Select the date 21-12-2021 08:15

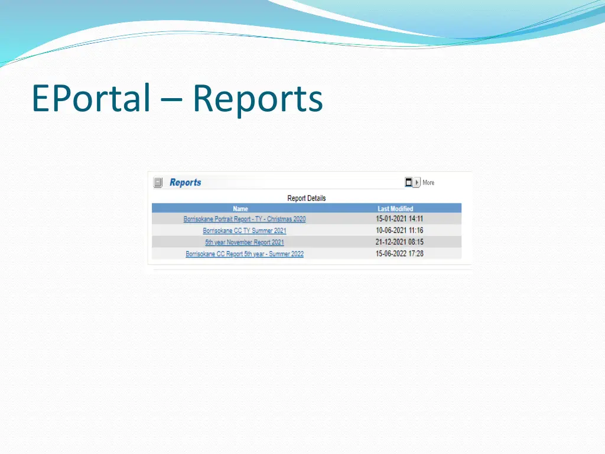pyautogui.click(x=399, y=242)
